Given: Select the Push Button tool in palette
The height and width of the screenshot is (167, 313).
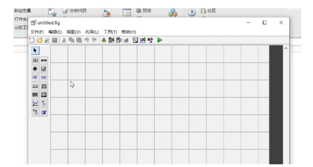Looking at the screenshot, I should pyautogui.click(x=35, y=60).
